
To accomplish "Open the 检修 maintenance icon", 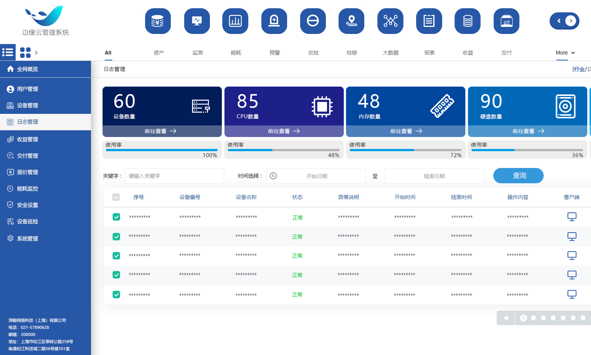I will (351, 21).
